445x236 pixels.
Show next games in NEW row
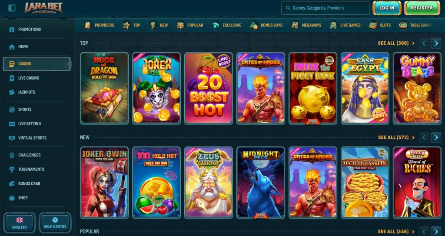436,137
